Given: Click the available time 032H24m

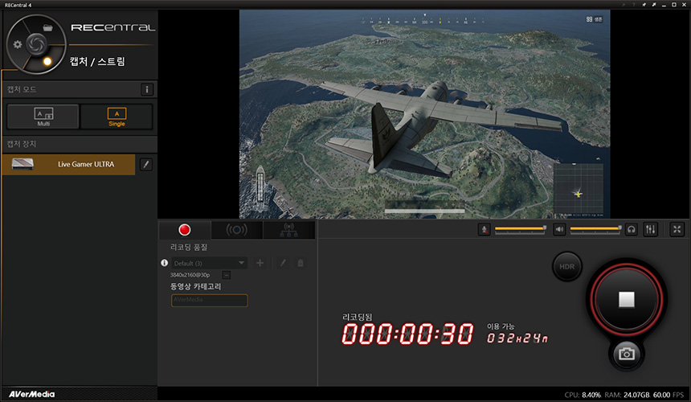Looking at the screenshot, I should tap(517, 338).
